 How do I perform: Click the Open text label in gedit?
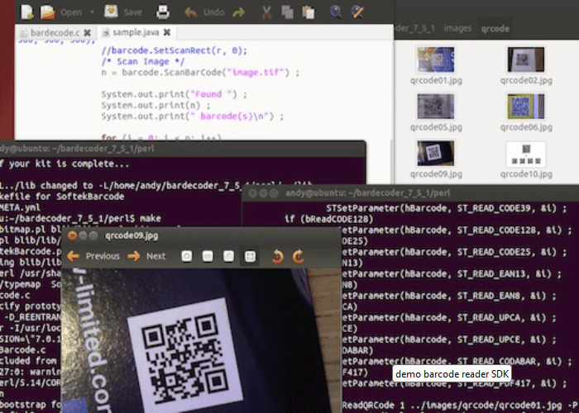tap(71, 12)
